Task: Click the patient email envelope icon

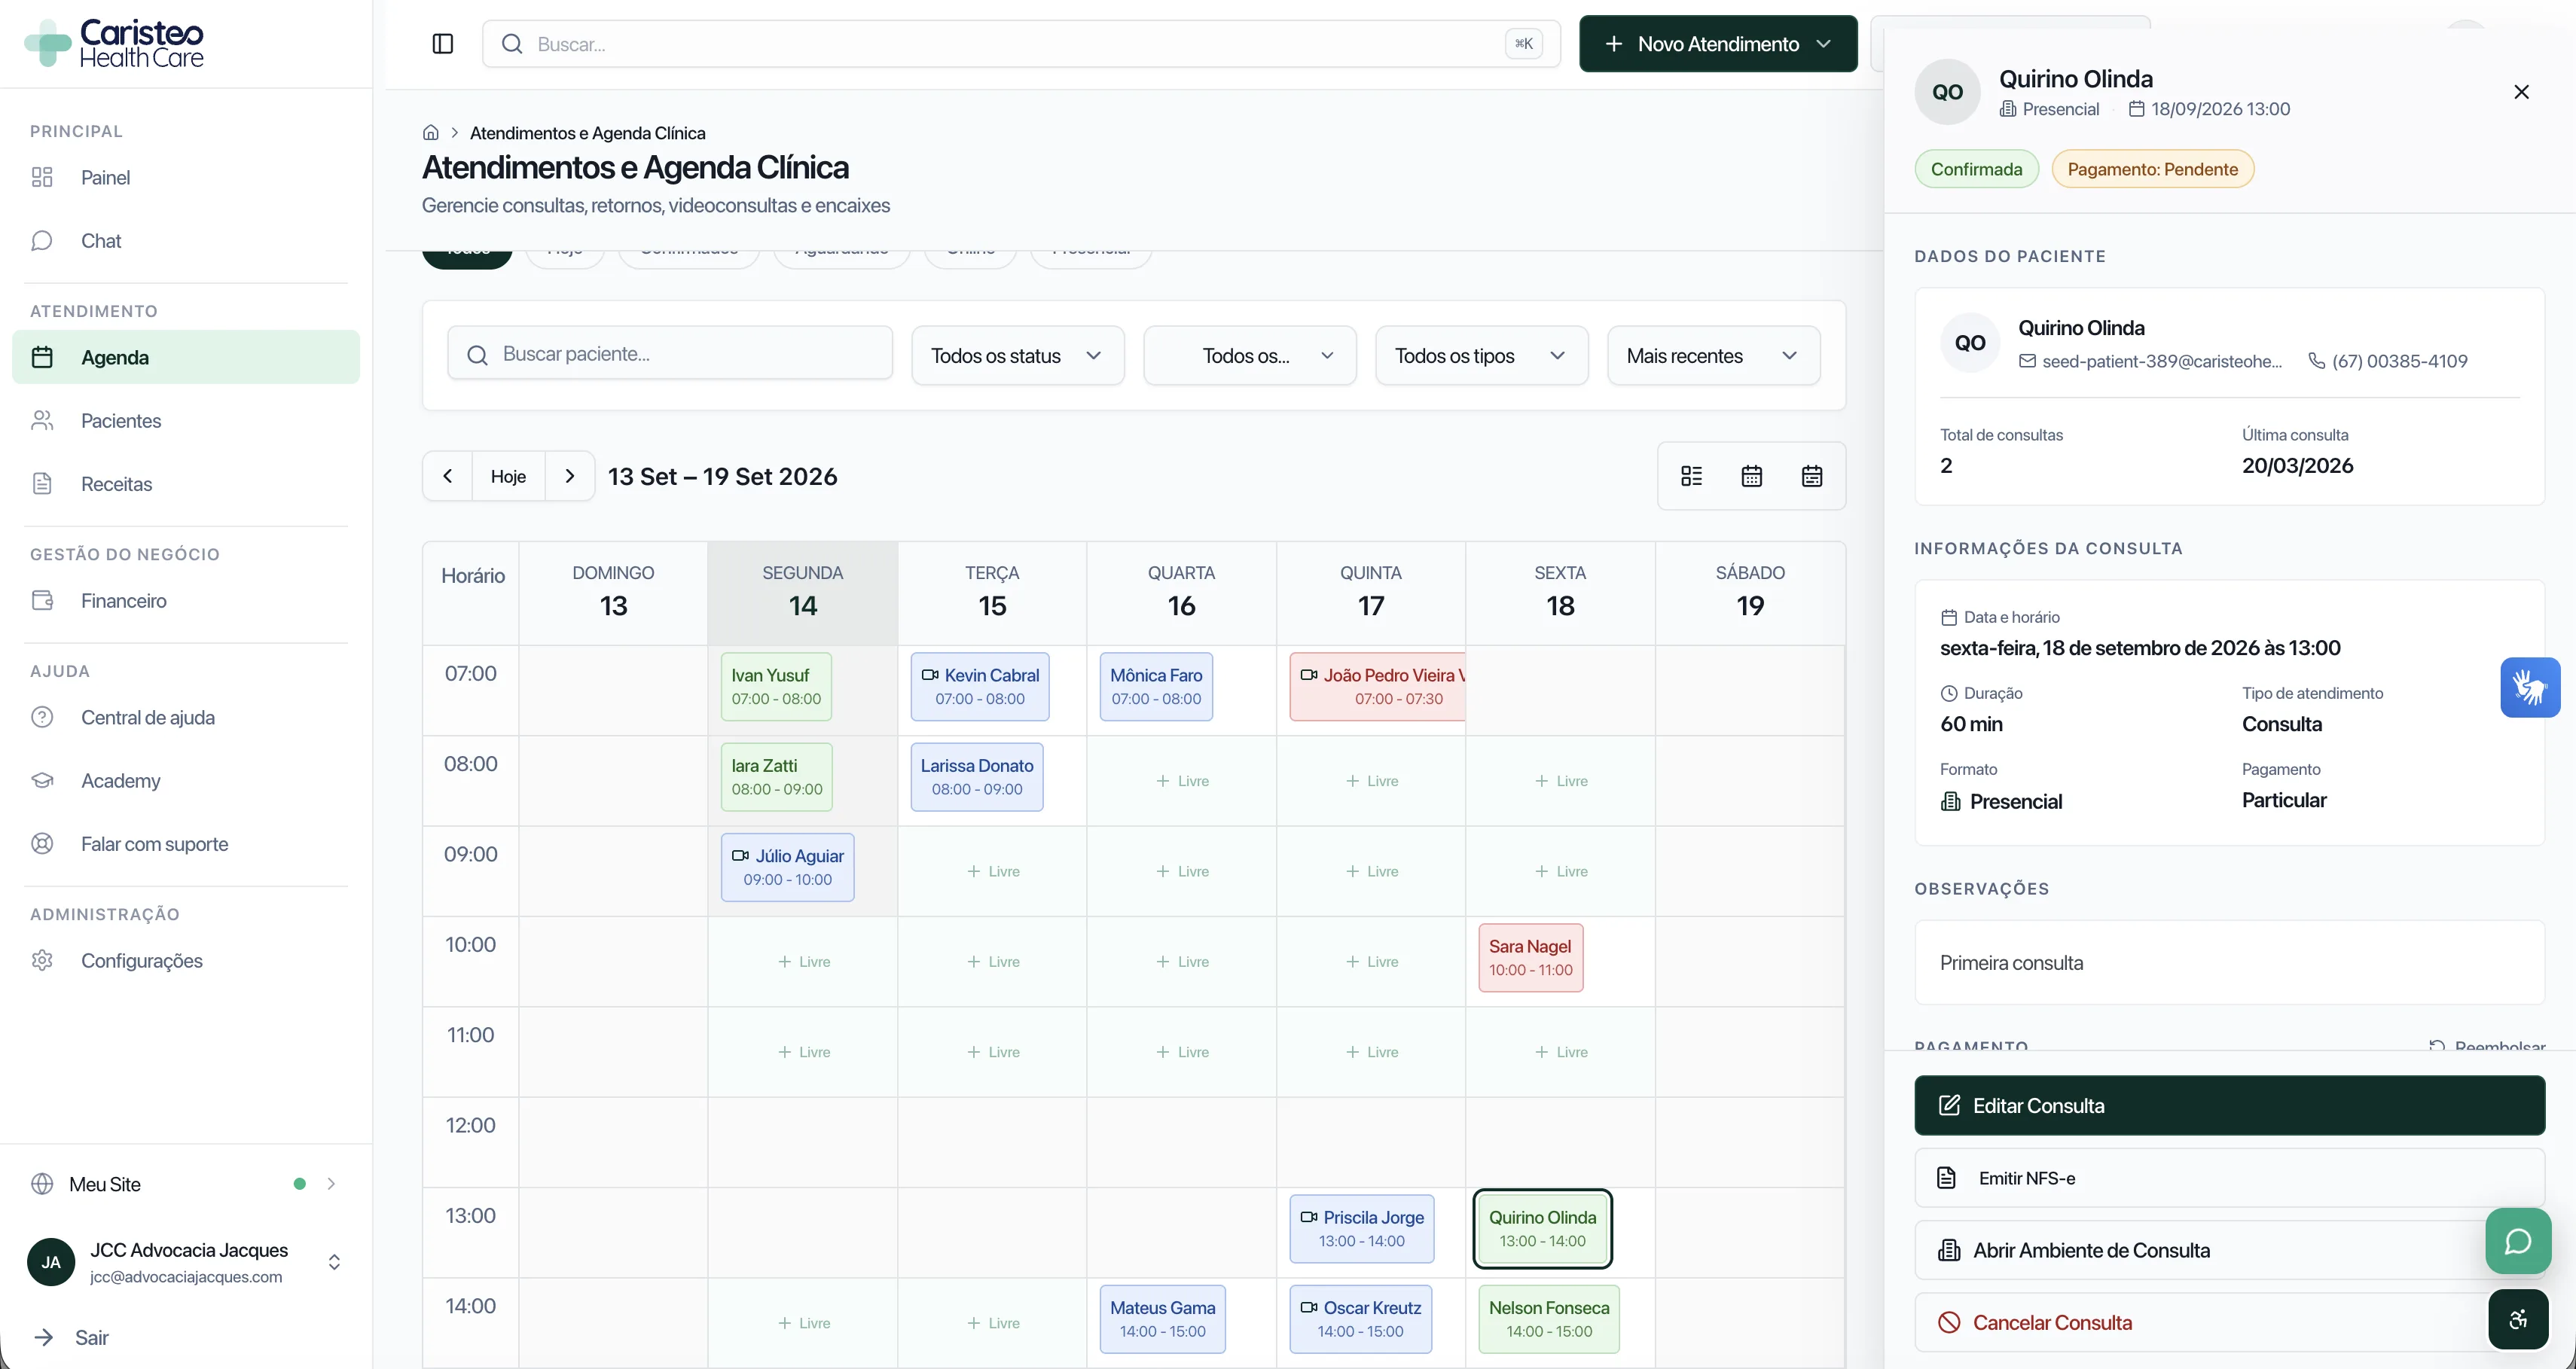Action: (2027, 361)
